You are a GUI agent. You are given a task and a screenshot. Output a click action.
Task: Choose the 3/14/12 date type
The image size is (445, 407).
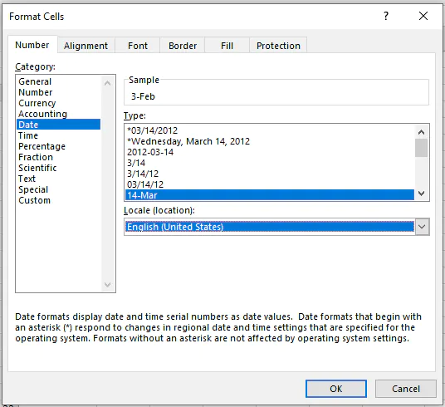pyautogui.click(x=270, y=174)
